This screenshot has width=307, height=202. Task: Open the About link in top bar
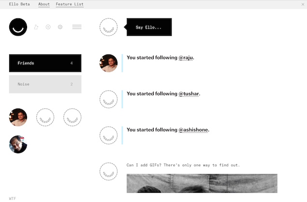(44, 4)
